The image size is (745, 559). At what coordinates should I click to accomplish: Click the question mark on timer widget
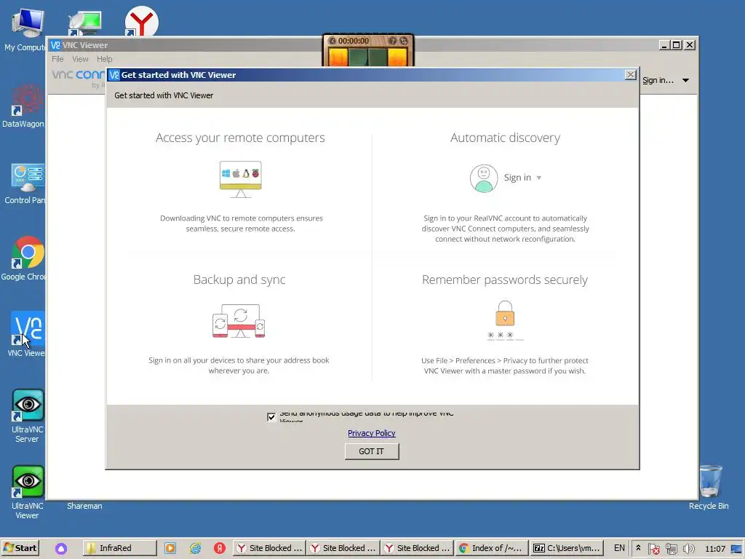pos(392,41)
